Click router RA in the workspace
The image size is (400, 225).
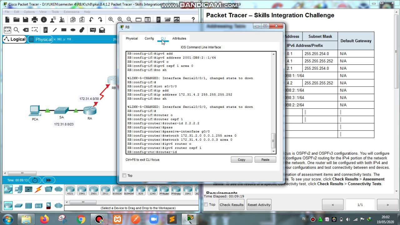[x=90, y=111]
